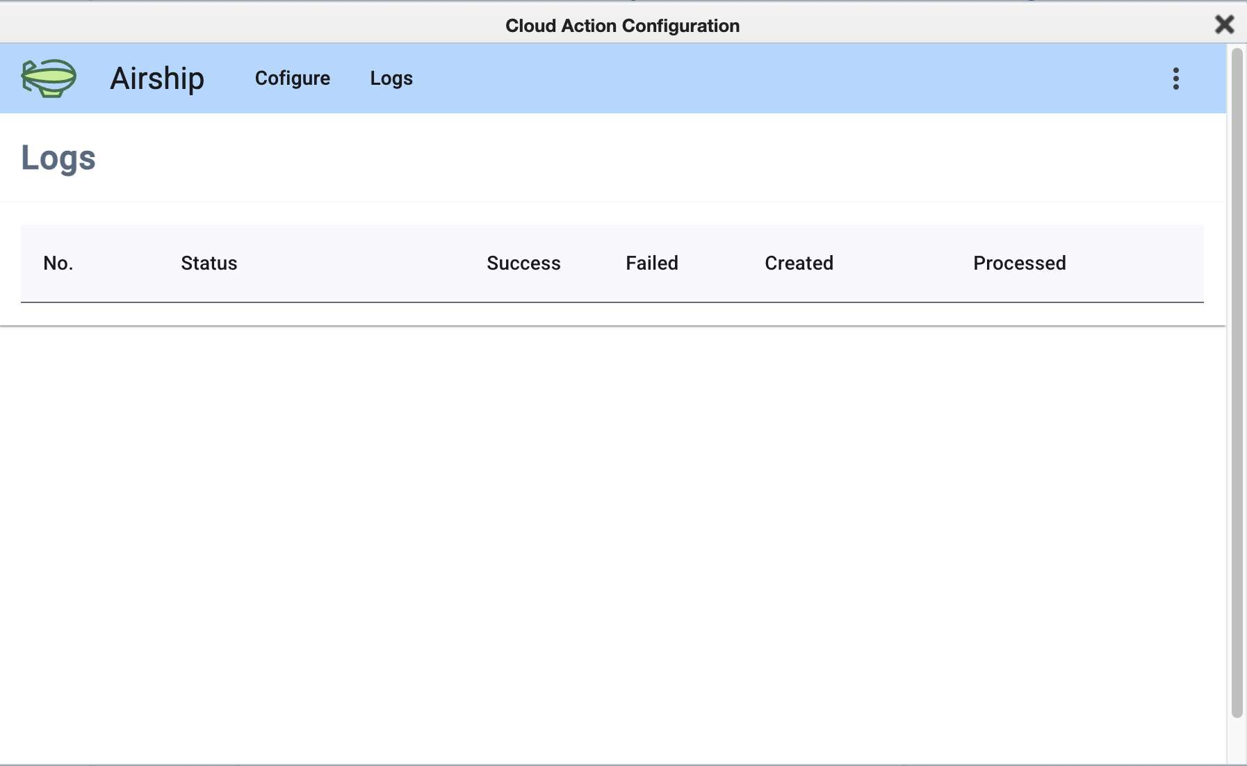Click the Success column header
This screenshot has width=1247, height=766.
(523, 263)
